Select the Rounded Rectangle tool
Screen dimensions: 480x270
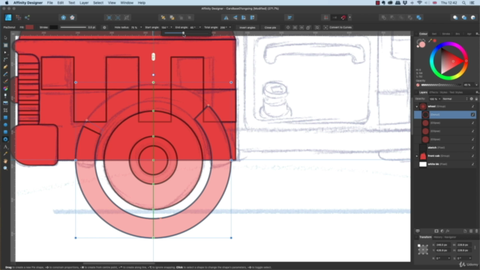tap(5, 132)
